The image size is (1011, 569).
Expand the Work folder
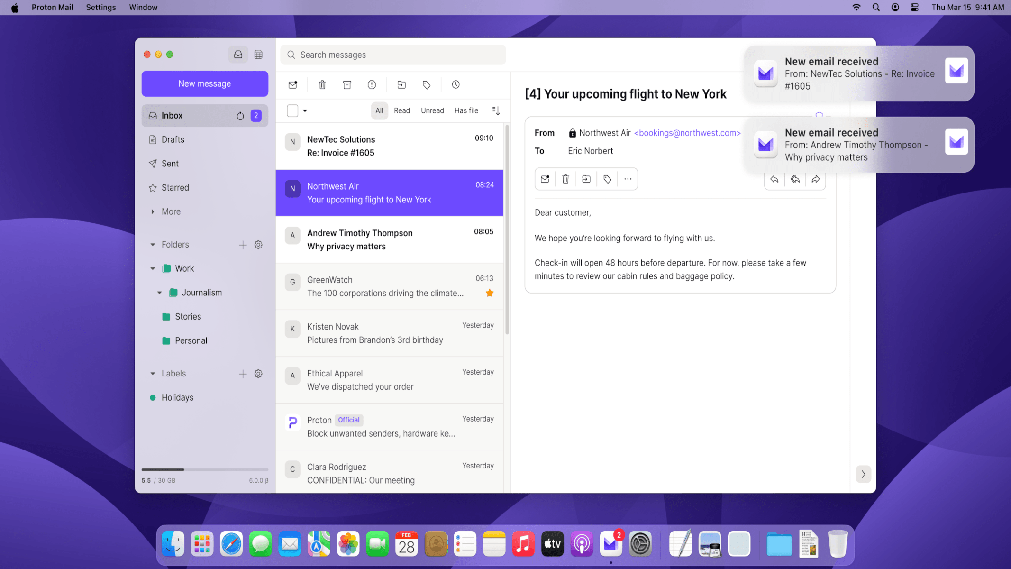click(153, 268)
